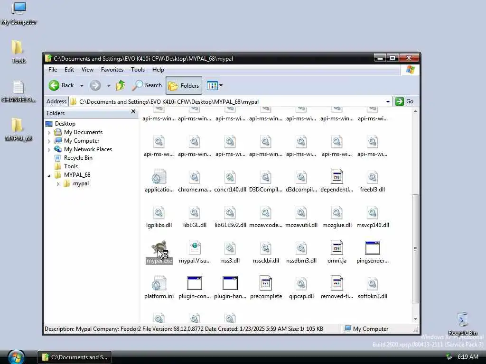Image resolution: width=486 pixels, height=364 pixels.
Task: Select the nss3.dll file icon
Action: pyautogui.click(x=230, y=248)
